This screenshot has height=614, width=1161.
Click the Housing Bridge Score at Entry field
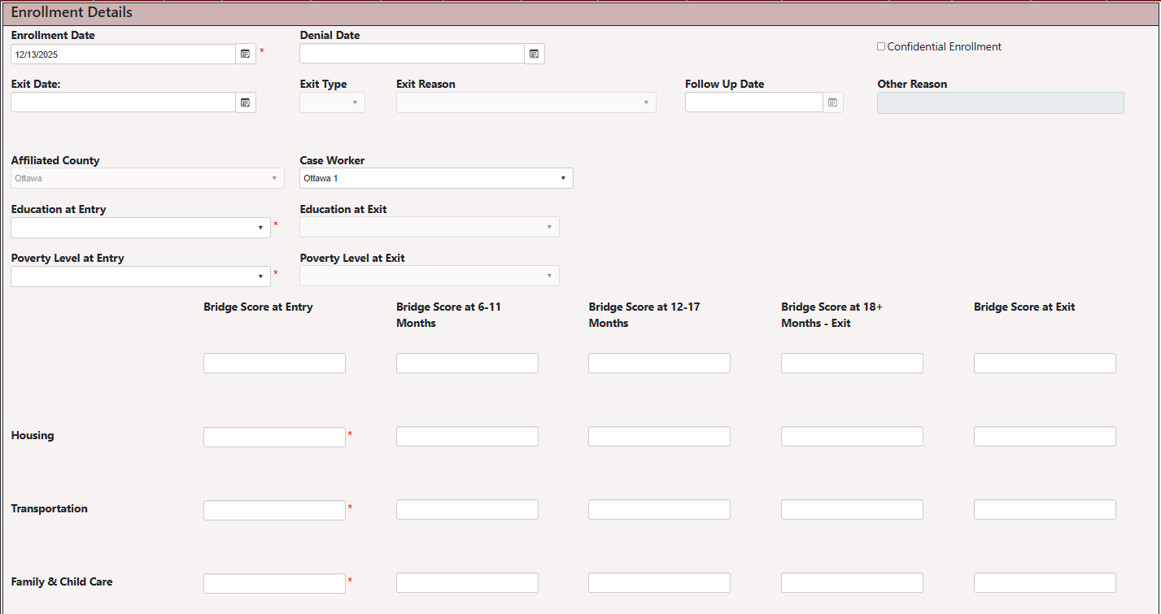274,436
